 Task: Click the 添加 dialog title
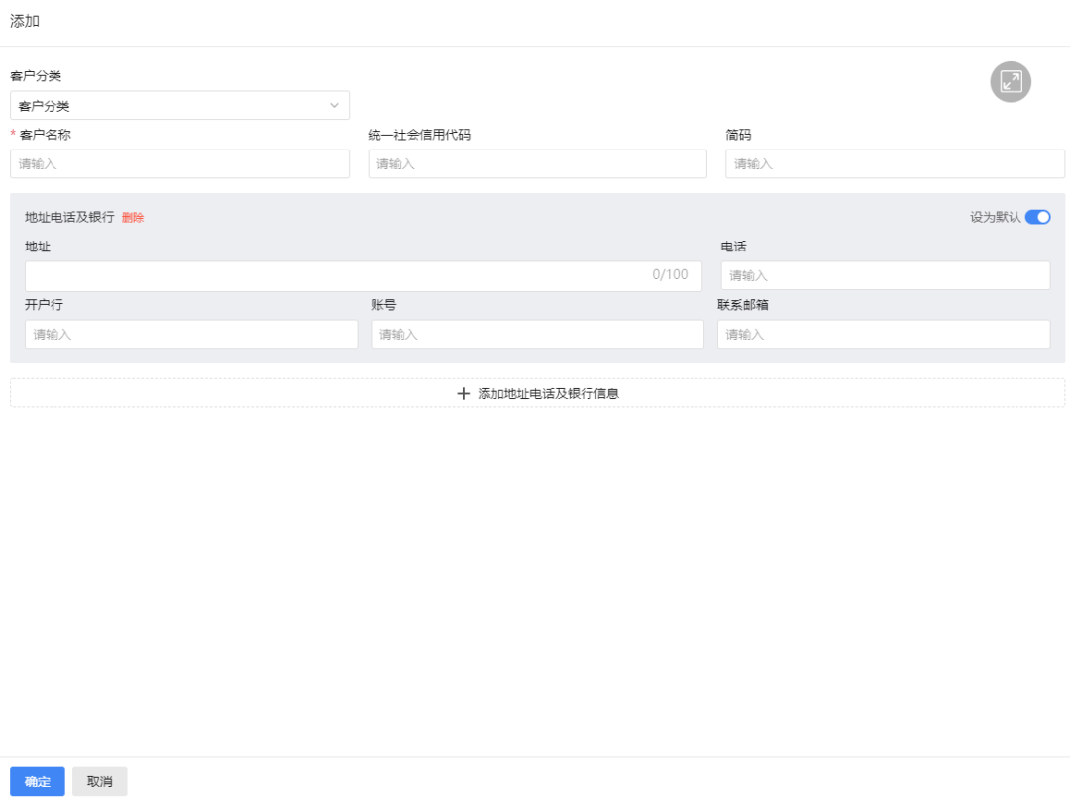click(25, 21)
